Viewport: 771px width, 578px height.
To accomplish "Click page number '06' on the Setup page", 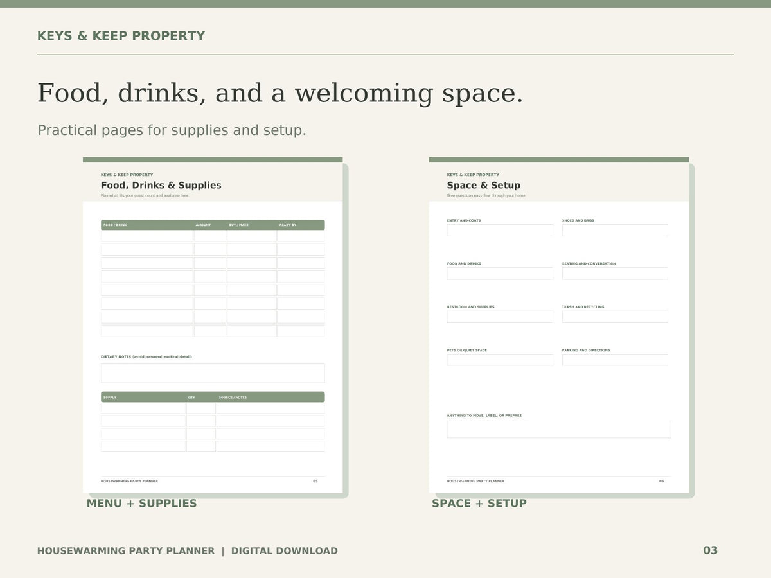I will point(662,481).
